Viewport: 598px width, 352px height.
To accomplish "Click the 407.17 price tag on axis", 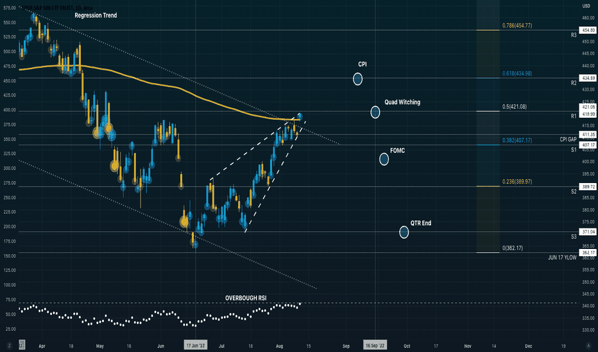I will 587,145.
